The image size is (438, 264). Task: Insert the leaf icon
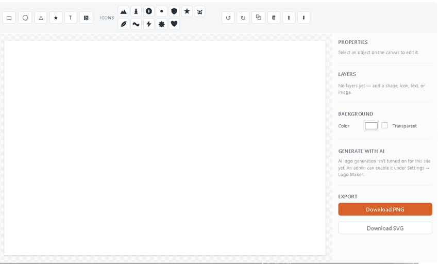click(124, 24)
